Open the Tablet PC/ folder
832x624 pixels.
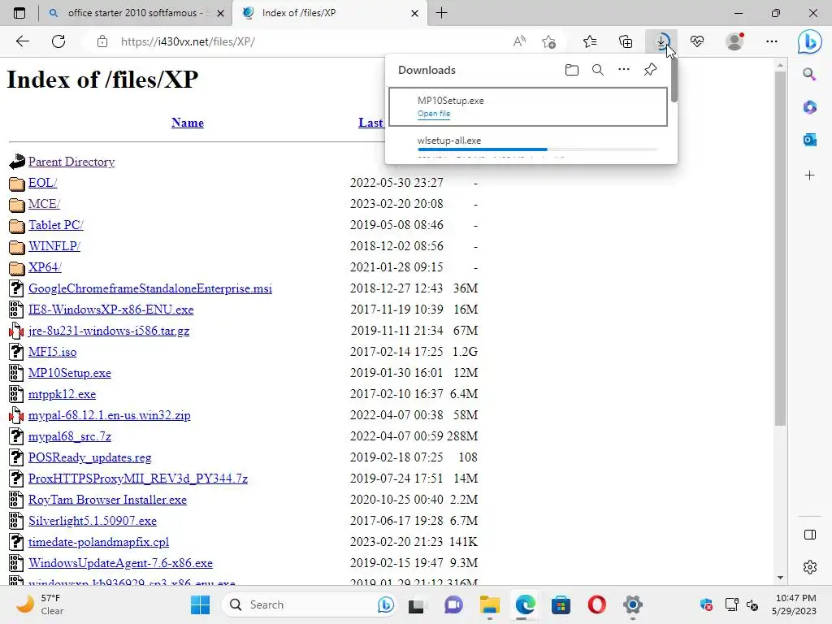(56, 225)
